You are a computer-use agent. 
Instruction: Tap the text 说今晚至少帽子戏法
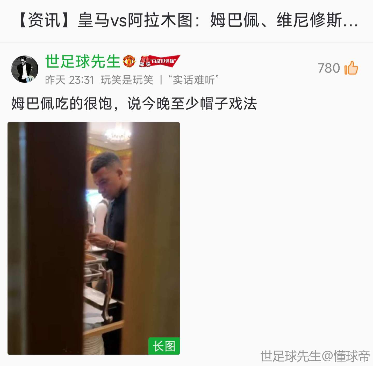(x=192, y=104)
